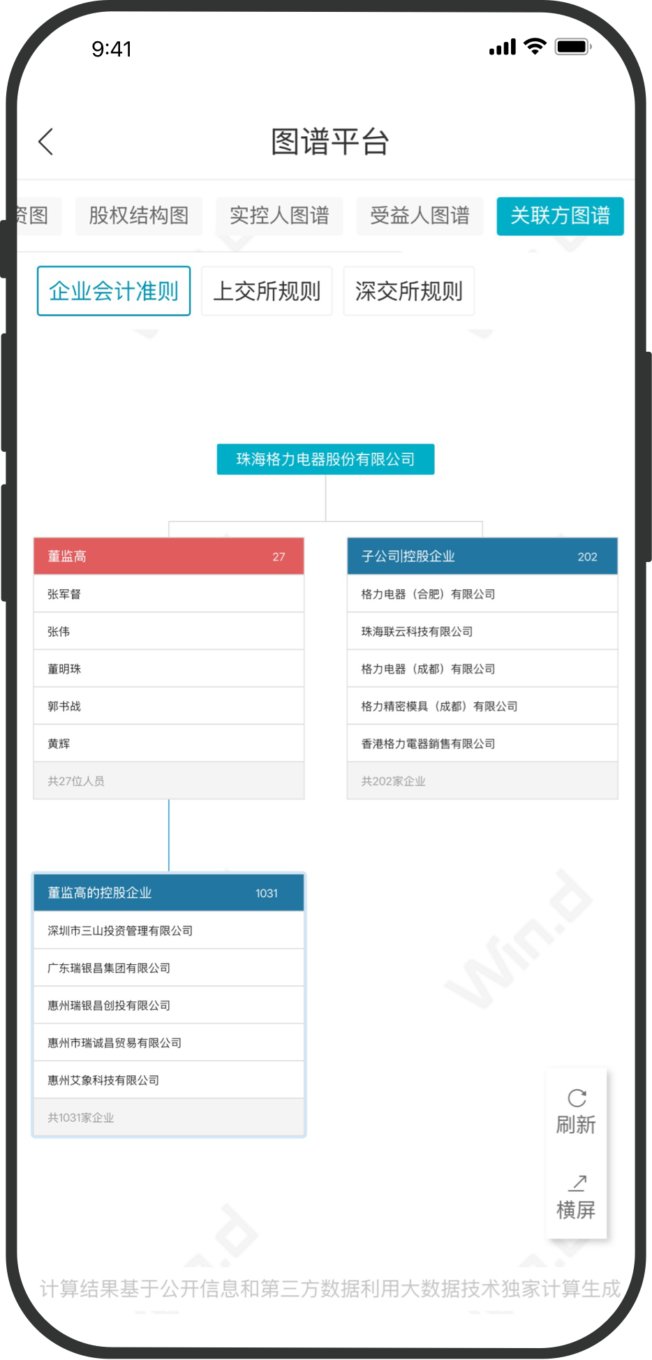Choose 上交所规则 rule option
The height and width of the screenshot is (1360, 652).
[267, 291]
